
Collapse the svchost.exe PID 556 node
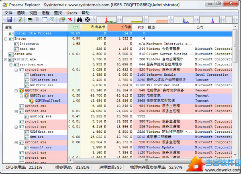pyautogui.click(x=16, y=127)
